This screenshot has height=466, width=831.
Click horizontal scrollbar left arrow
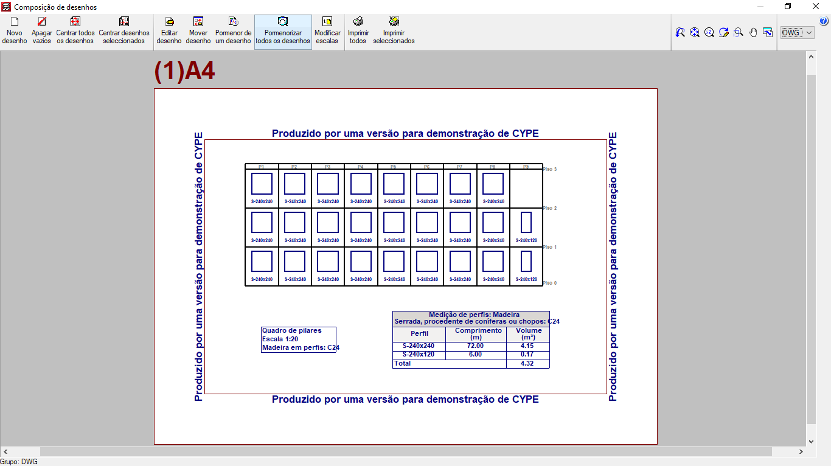point(5,452)
